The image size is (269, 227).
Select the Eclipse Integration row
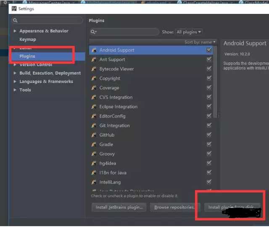[x=151, y=107]
